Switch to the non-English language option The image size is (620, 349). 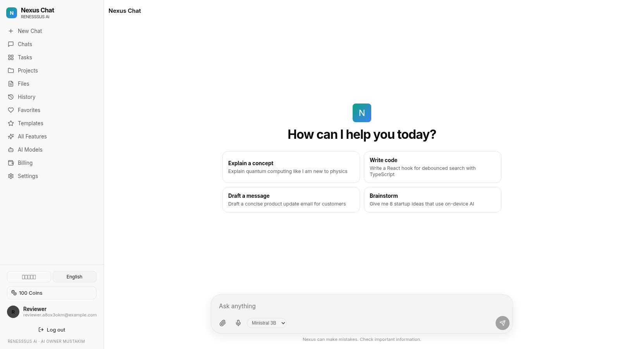click(29, 277)
